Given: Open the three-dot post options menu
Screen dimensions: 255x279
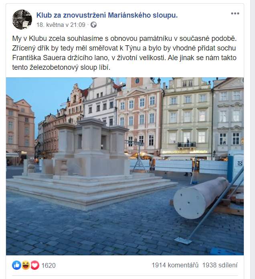Looking at the screenshot, I should click(235, 14).
